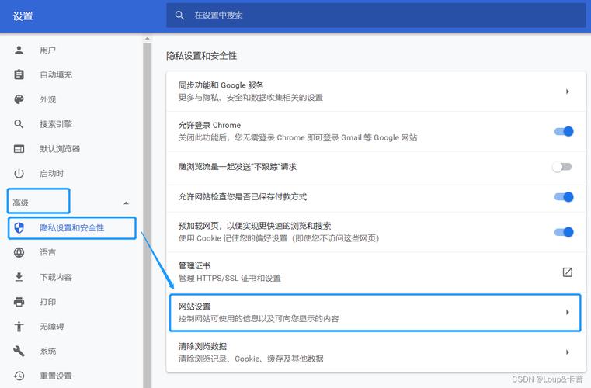Click the browser window icon beside 默认浏览器

tap(19, 149)
